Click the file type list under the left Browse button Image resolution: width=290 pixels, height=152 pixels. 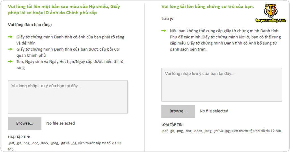point(65,143)
